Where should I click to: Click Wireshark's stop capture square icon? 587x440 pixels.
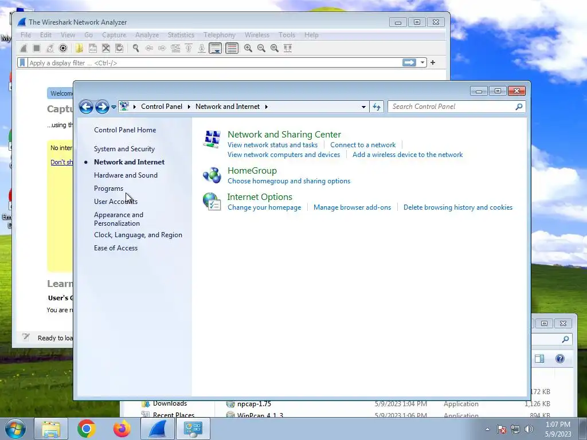37,48
